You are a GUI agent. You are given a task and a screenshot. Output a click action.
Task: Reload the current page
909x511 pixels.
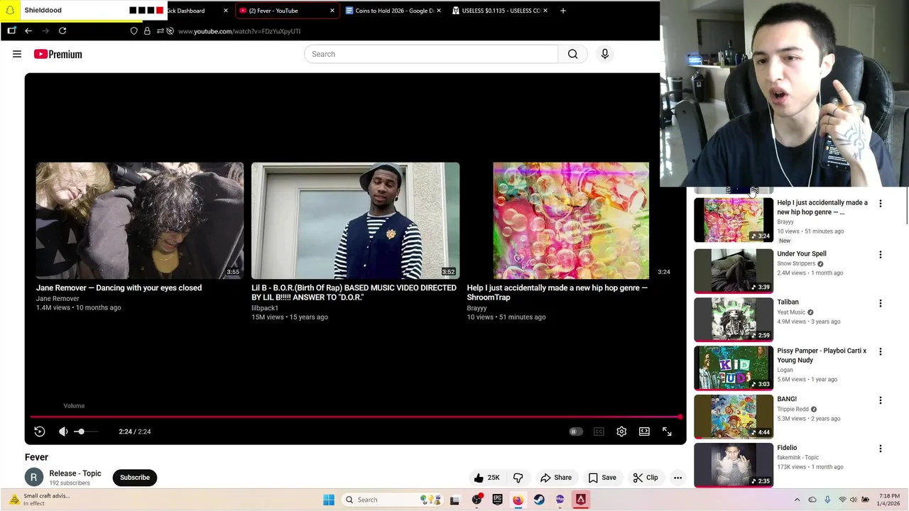pos(62,31)
